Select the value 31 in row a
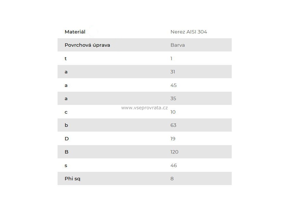289x216 pixels. tap(172, 72)
